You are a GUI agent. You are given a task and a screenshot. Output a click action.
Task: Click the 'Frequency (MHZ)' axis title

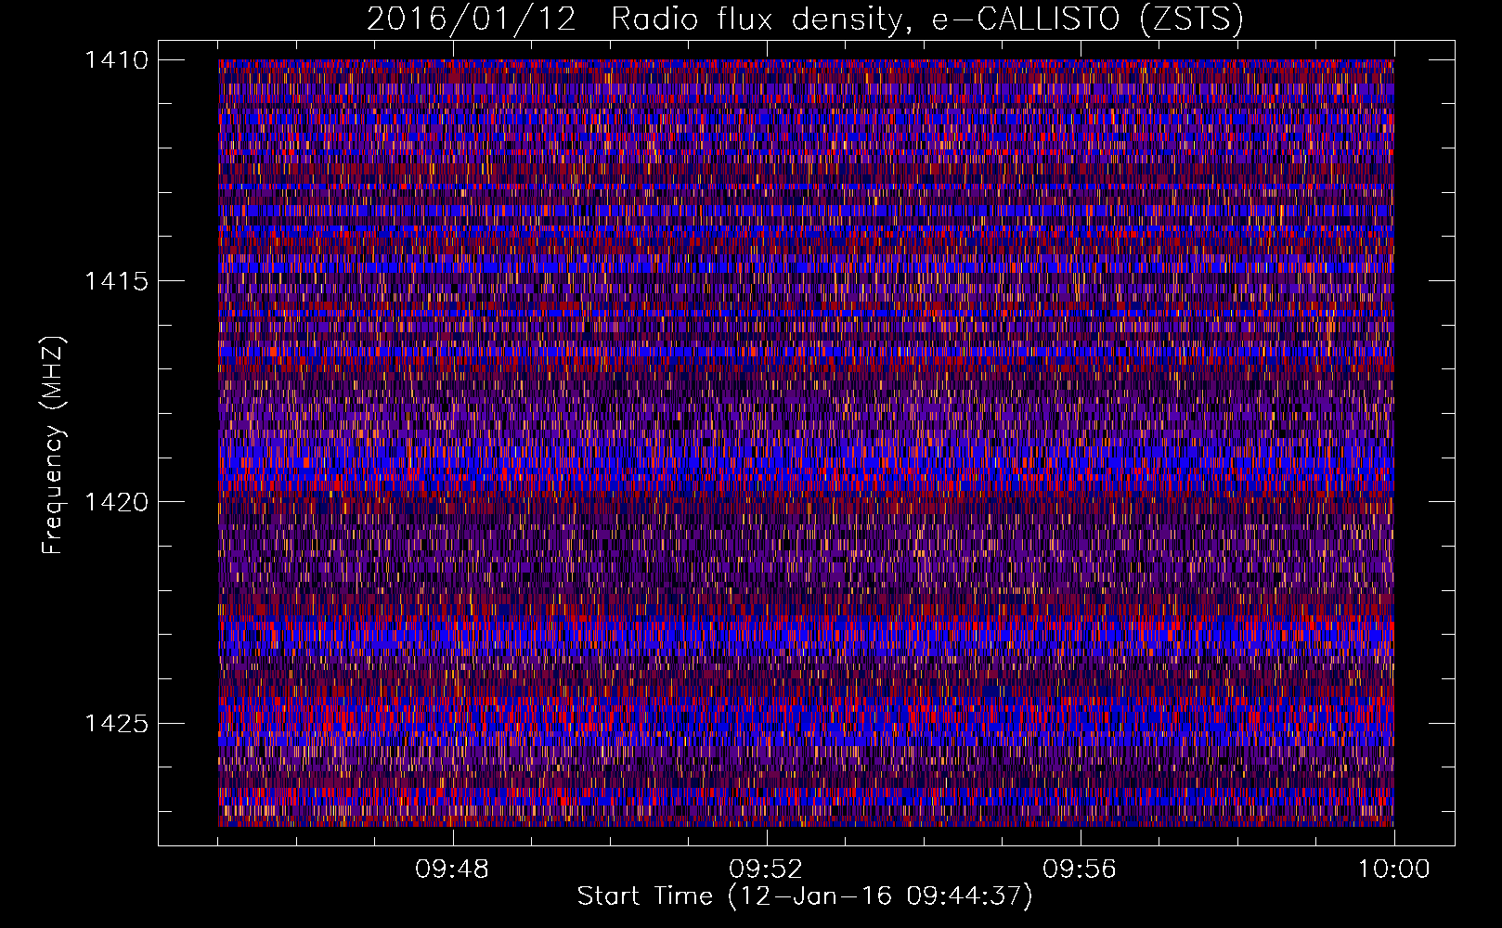54,445
